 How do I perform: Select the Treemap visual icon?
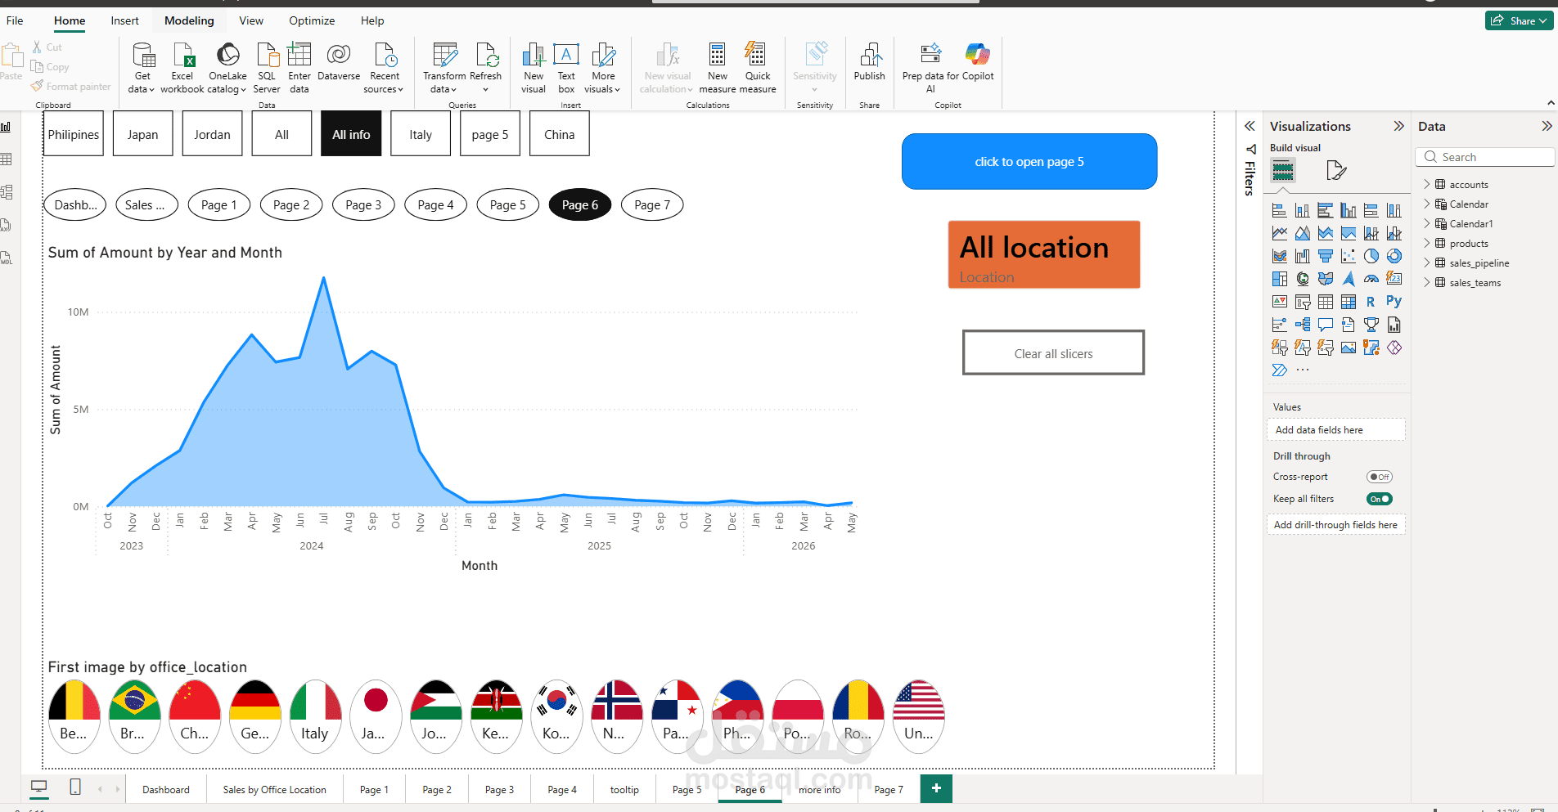pyautogui.click(x=1280, y=279)
